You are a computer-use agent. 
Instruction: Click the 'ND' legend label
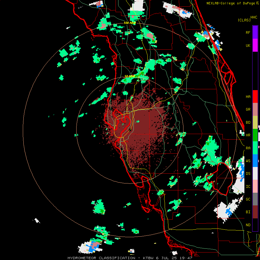[248, 225]
